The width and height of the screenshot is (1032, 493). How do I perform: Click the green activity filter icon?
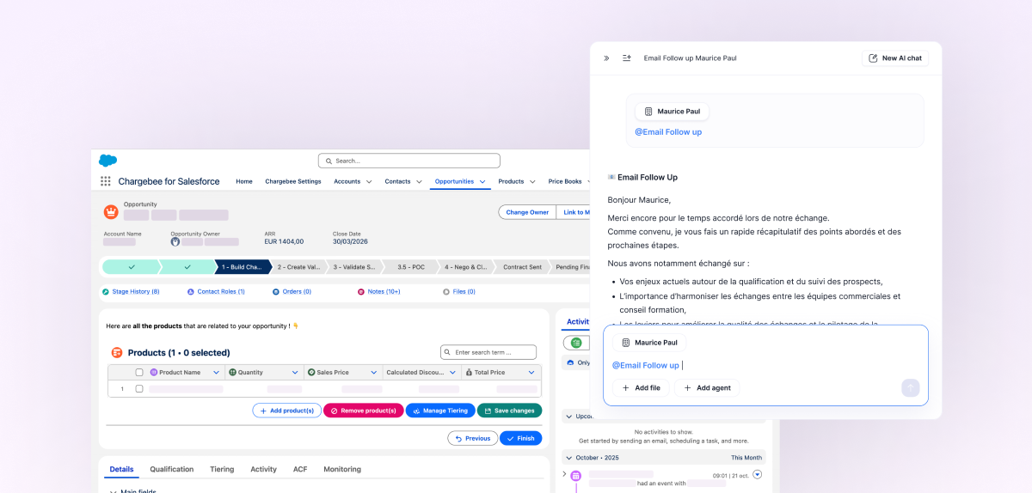point(576,343)
